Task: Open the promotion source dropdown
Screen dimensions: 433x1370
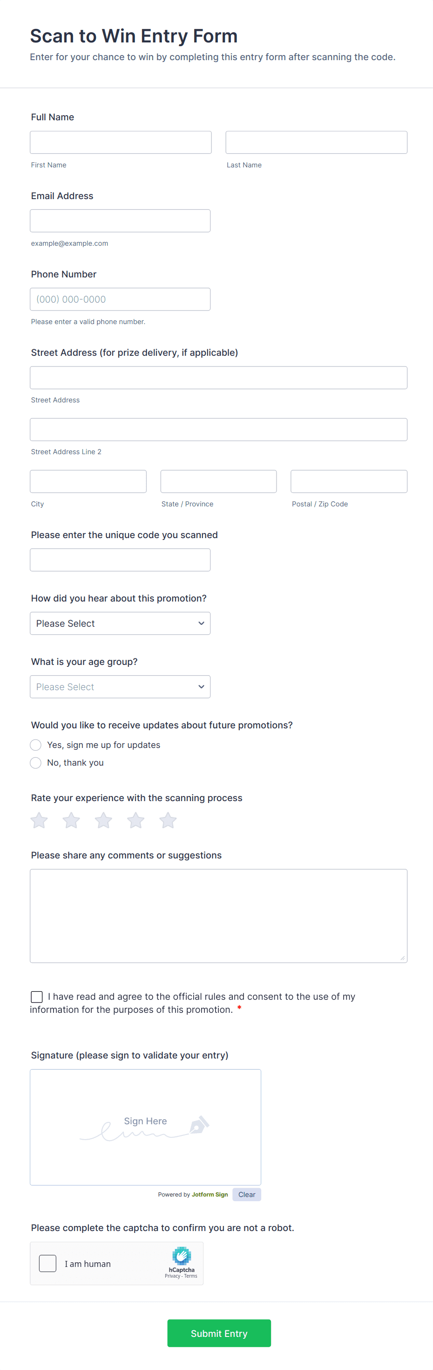Action: coord(120,623)
